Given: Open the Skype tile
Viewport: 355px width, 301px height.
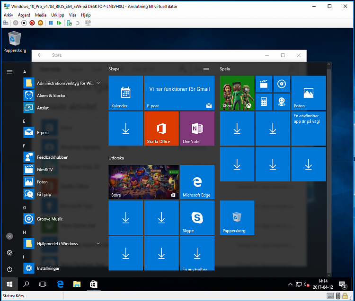Looking at the screenshot, I should click(197, 218).
